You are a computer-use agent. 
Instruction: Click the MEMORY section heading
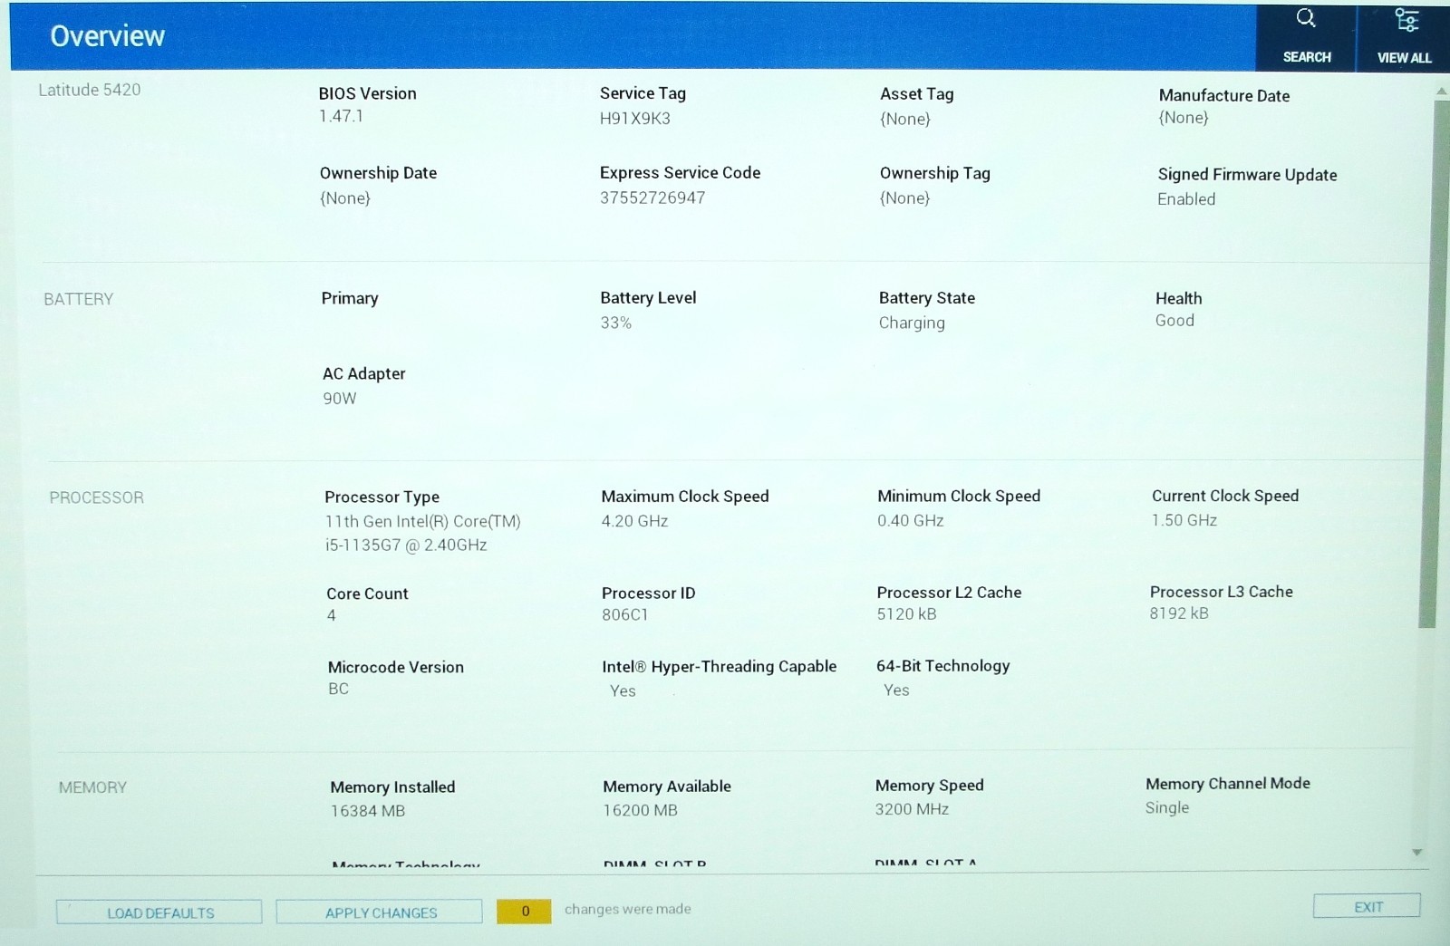click(92, 787)
